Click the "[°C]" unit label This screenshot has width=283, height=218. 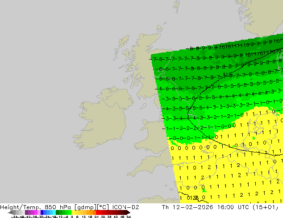pyautogui.click(x=103, y=207)
